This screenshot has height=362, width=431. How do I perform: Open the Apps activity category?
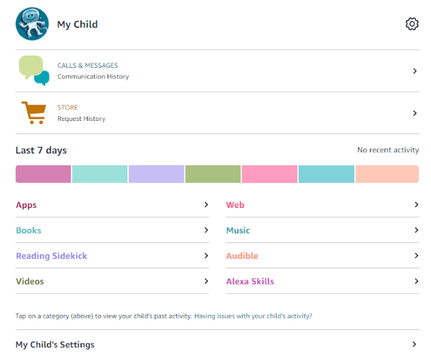pyautogui.click(x=27, y=205)
